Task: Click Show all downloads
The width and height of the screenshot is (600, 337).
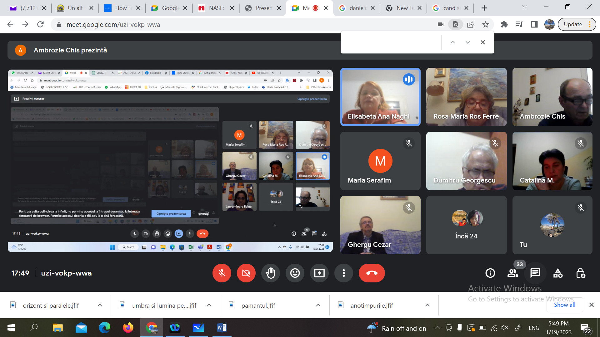Action: tap(564, 305)
